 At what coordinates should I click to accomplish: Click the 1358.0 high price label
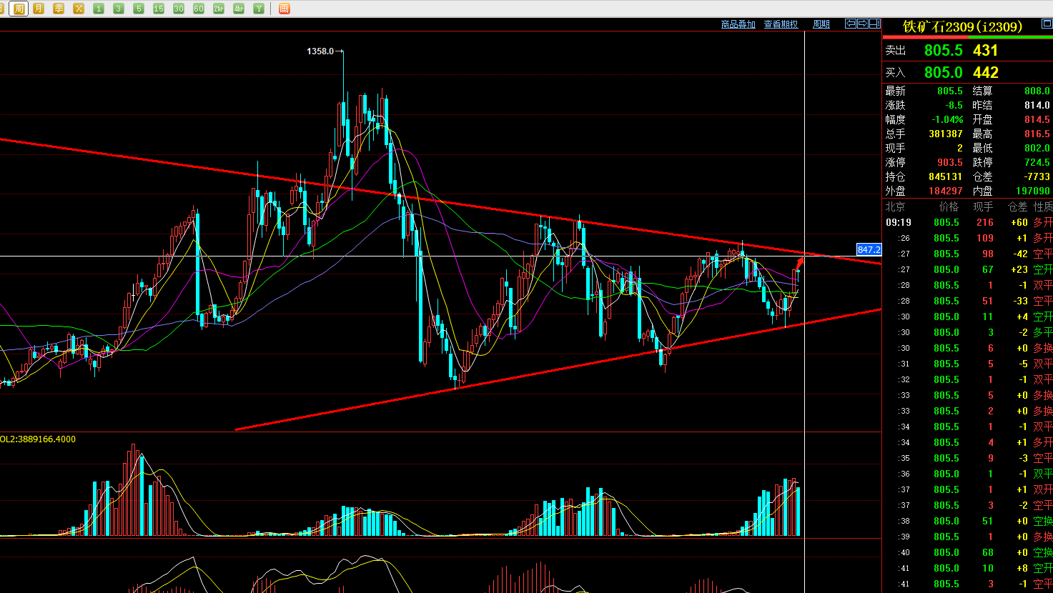320,51
